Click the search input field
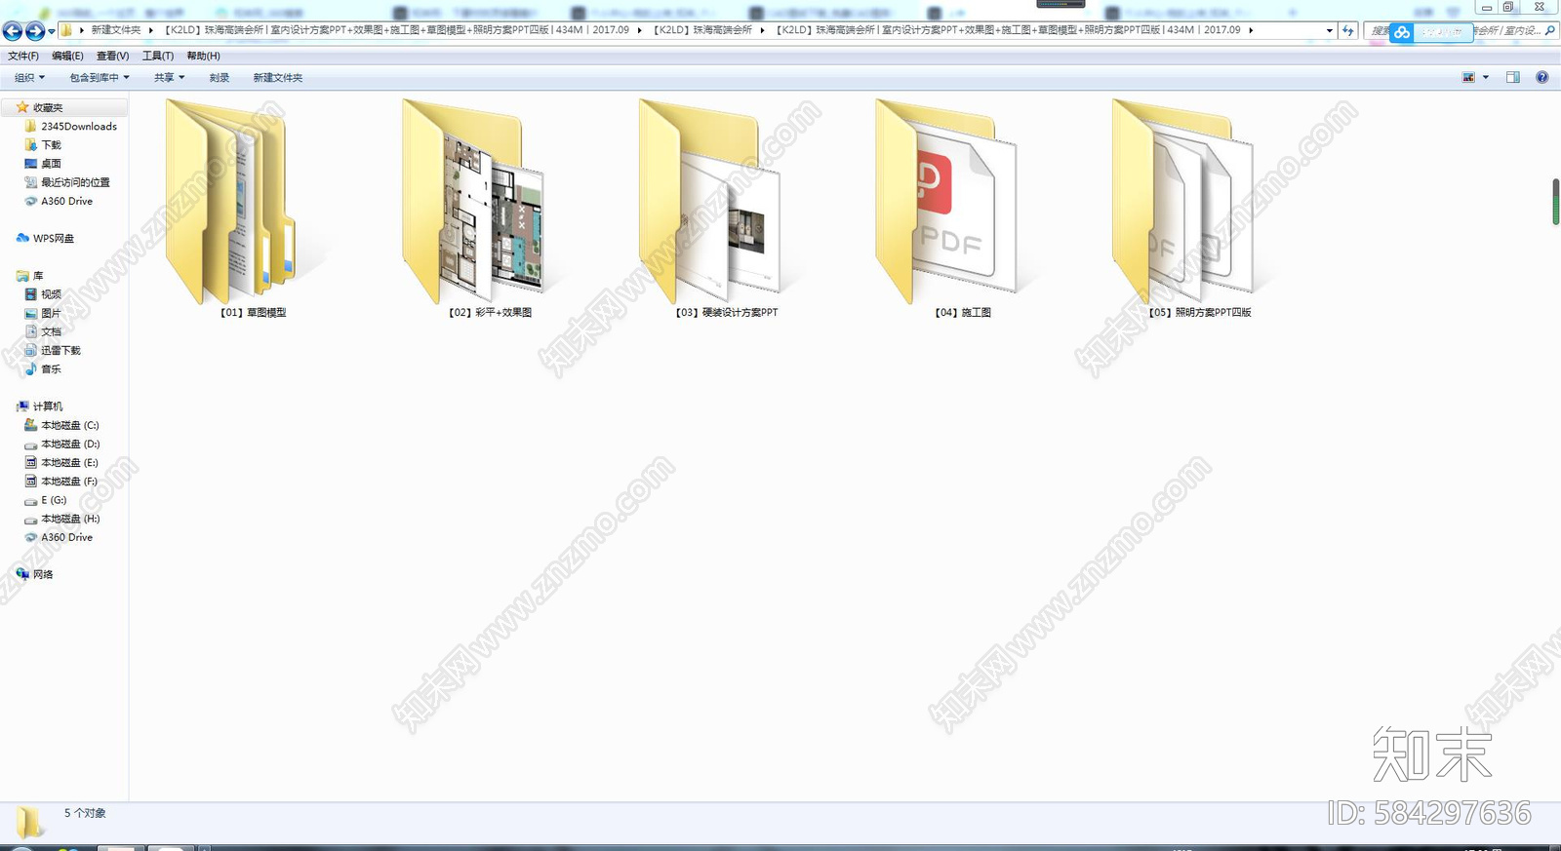 click(x=1460, y=30)
